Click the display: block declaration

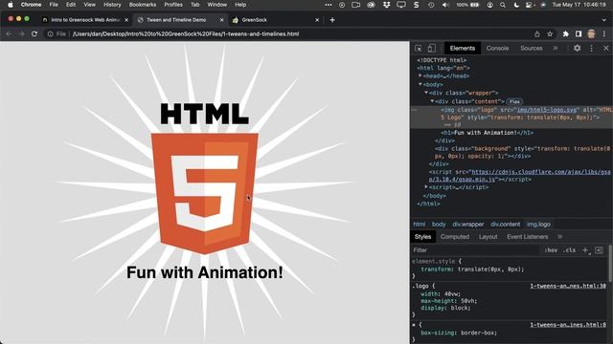point(445,308)
